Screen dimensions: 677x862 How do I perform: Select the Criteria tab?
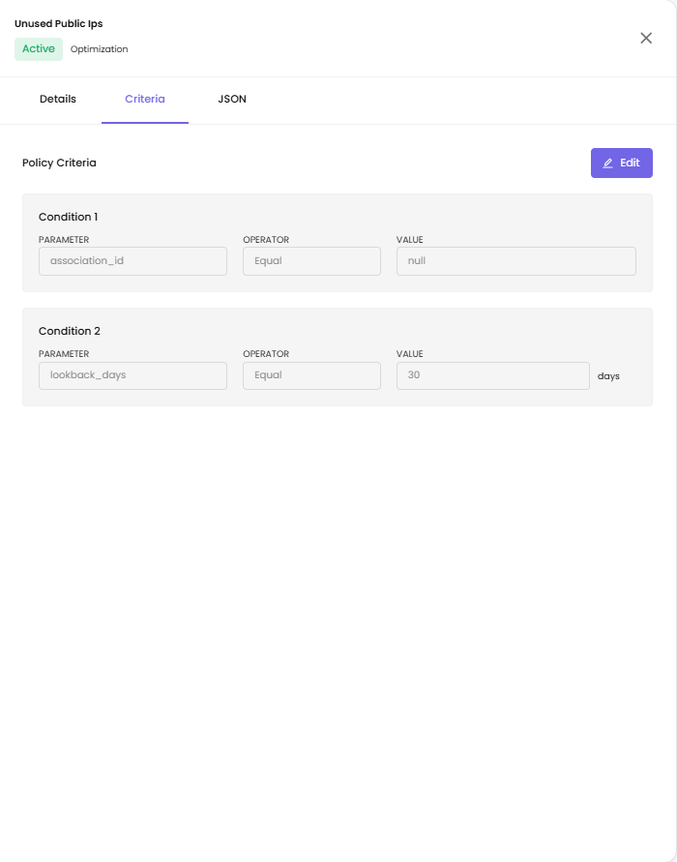(145, 99)
